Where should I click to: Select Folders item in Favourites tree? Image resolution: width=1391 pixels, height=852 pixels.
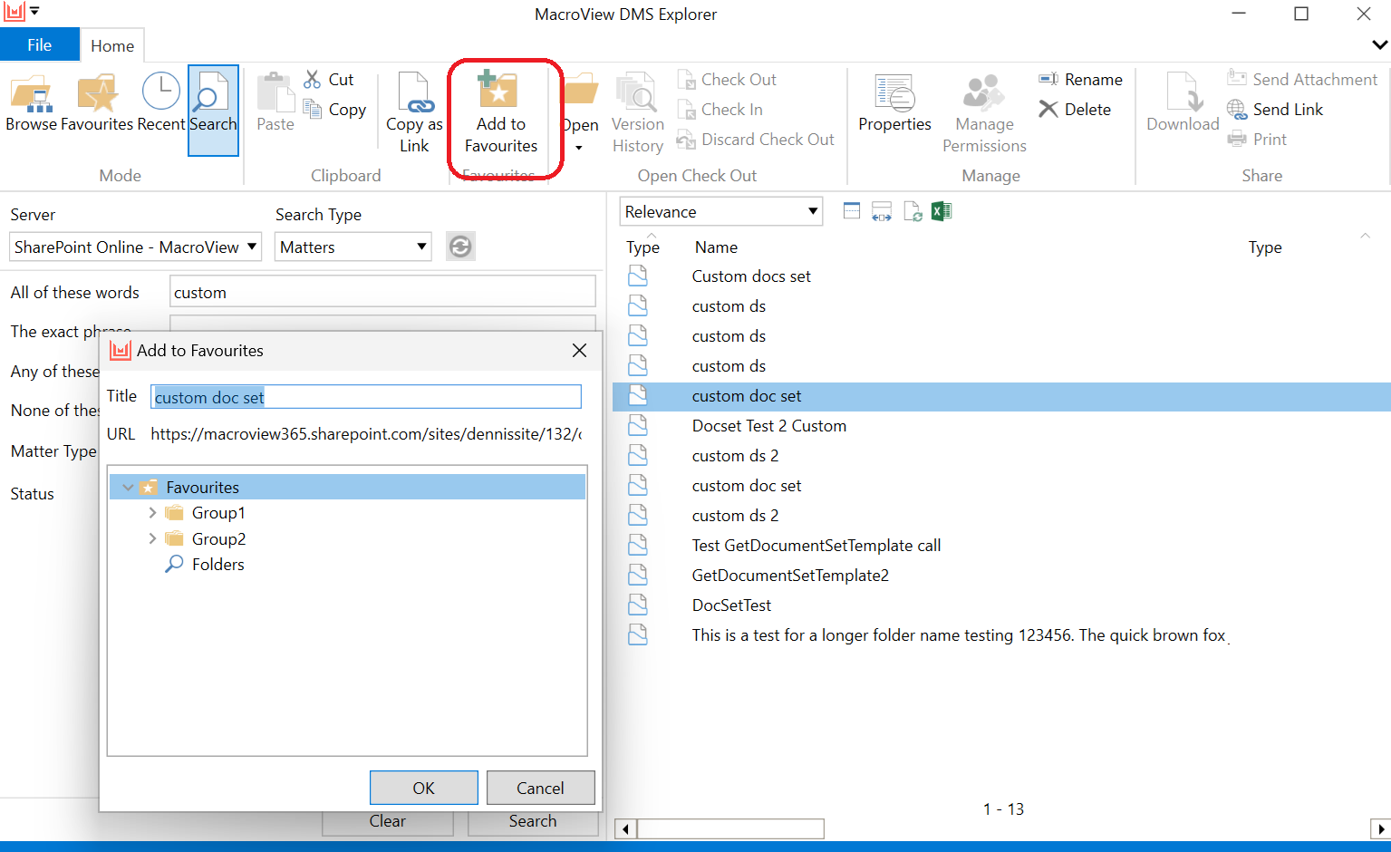(217, 565)
